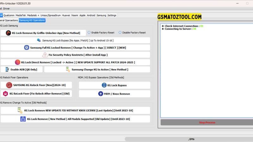Click the red flame icon on KG Lock Direct Remove

[18, 62]
